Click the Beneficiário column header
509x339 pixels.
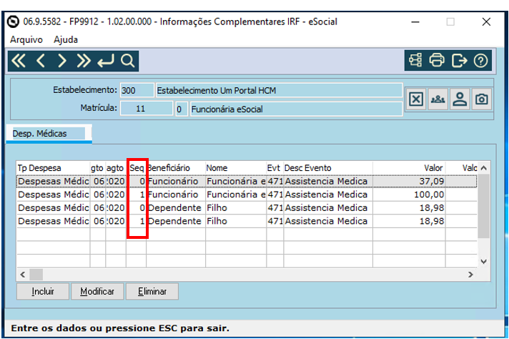pos(176,168)
